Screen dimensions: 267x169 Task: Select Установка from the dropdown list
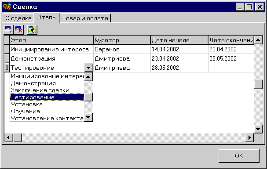tap(47, 104)
